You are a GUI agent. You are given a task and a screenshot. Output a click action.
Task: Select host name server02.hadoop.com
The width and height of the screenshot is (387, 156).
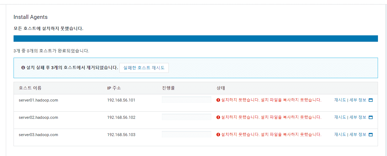pyautogui.click(x=38, y=117)
